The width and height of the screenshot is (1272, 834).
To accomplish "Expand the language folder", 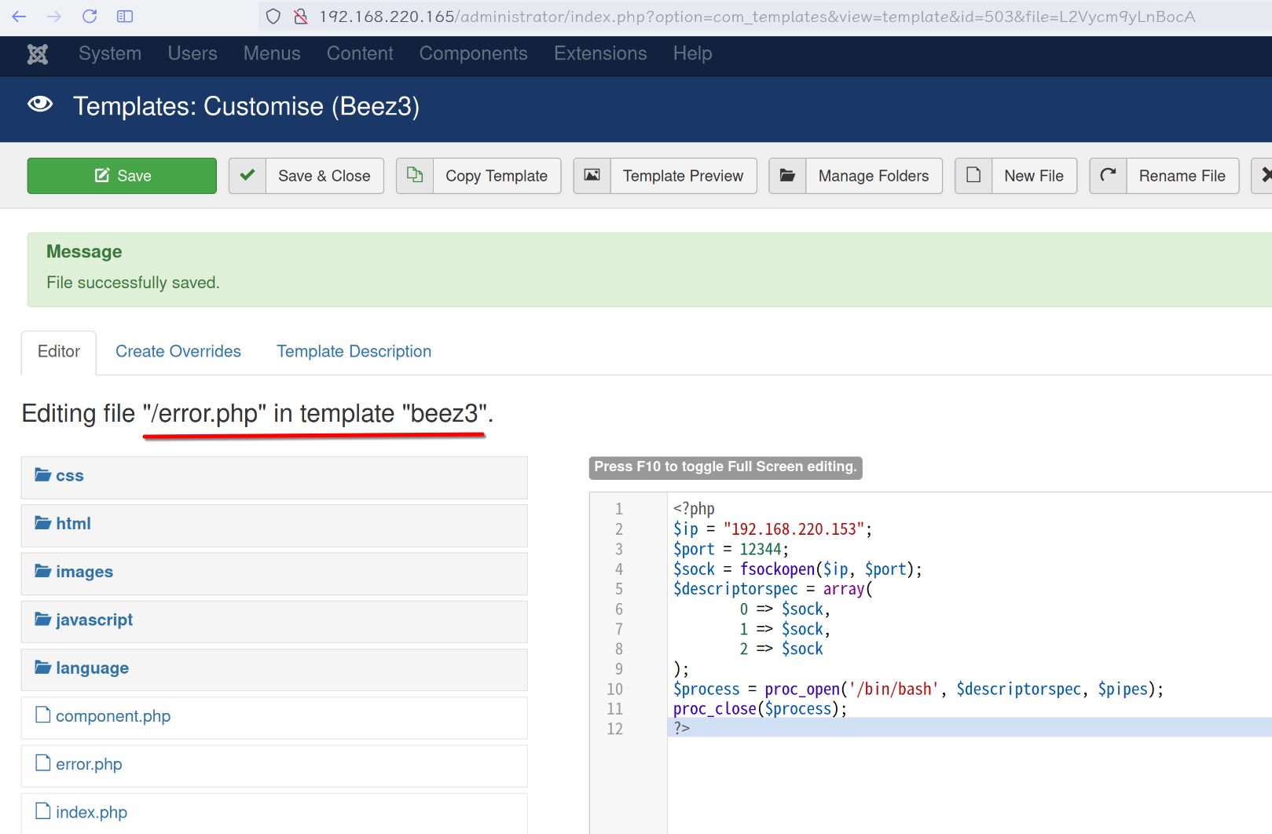I will click(x=274, y=669).
